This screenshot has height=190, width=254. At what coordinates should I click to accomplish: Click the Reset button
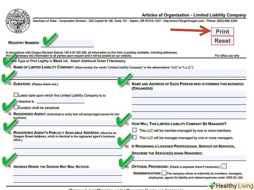[222, 41]
